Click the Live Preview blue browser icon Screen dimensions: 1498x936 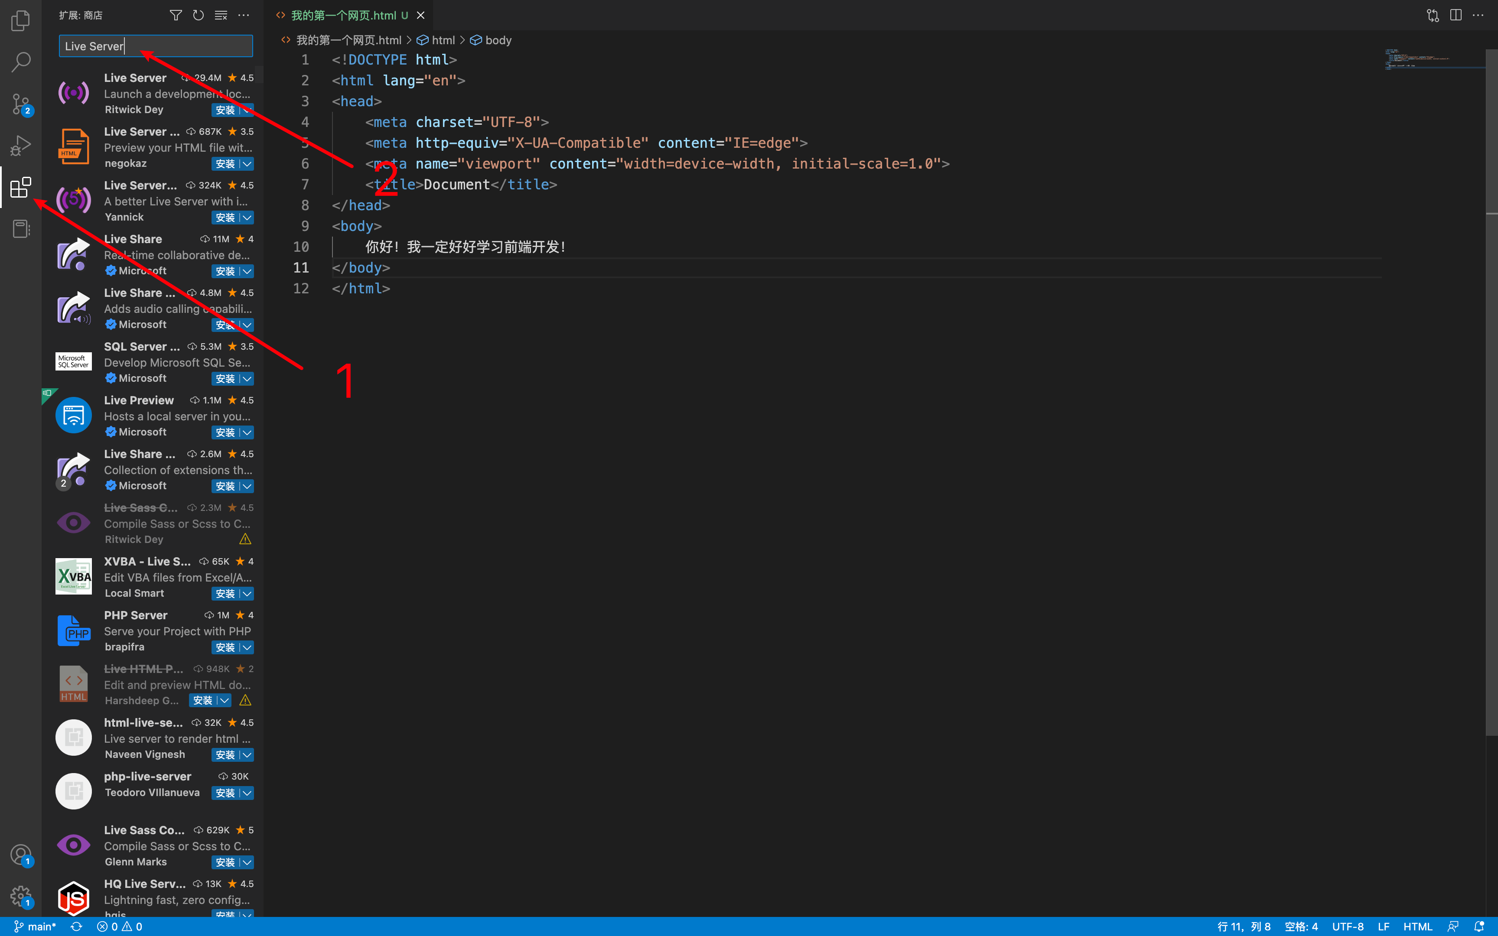pyautogui.click(x=74, y=416)
